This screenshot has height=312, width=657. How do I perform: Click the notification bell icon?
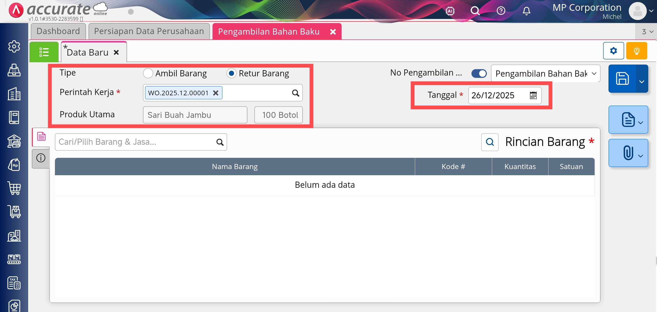point(526,11)
